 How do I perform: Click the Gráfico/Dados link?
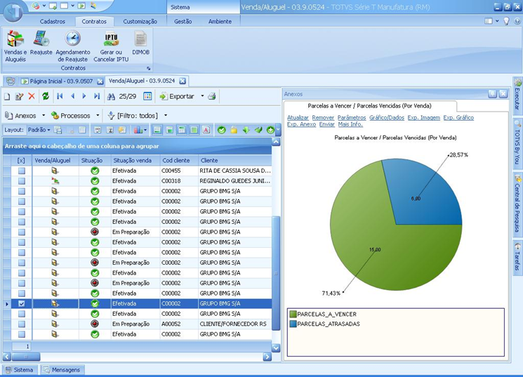point(387,118)
